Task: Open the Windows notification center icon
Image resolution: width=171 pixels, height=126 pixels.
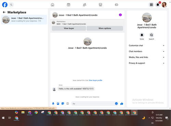Action: pyautogui.click(x=167, y=118)
